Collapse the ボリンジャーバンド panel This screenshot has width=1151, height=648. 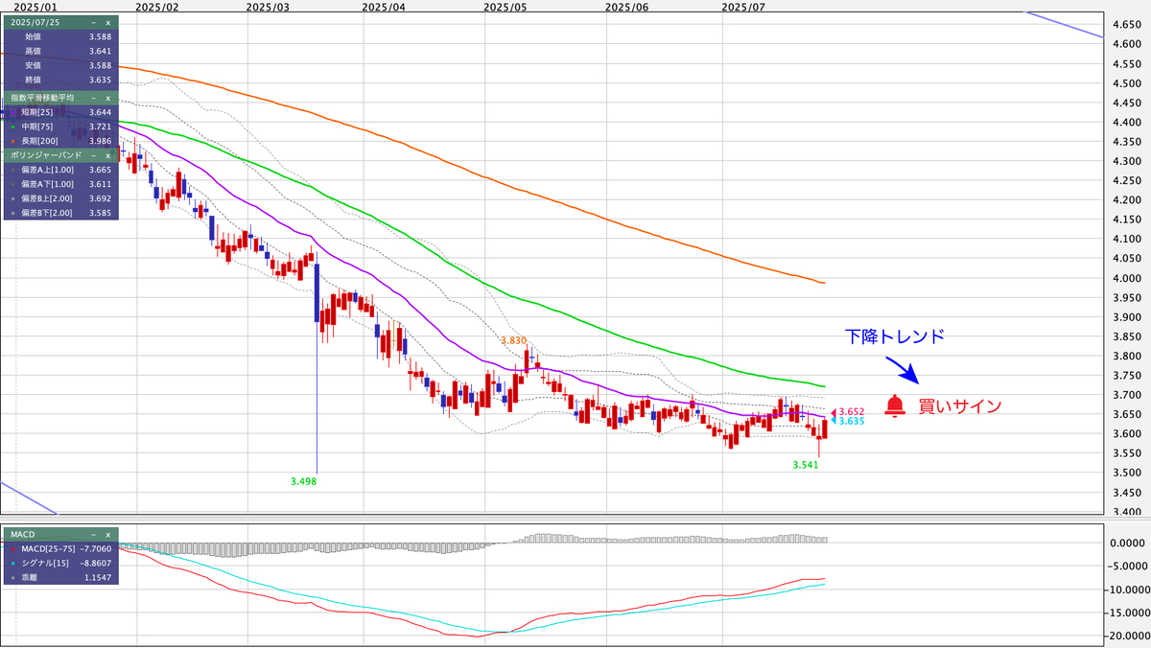[x=92, y=154]
